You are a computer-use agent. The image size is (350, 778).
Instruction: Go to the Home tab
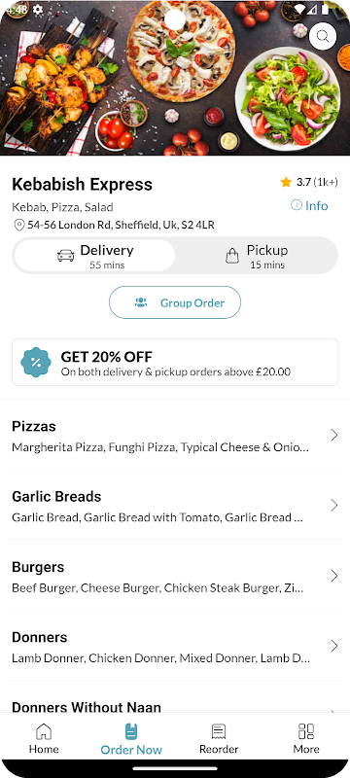(x=44, y=738)
